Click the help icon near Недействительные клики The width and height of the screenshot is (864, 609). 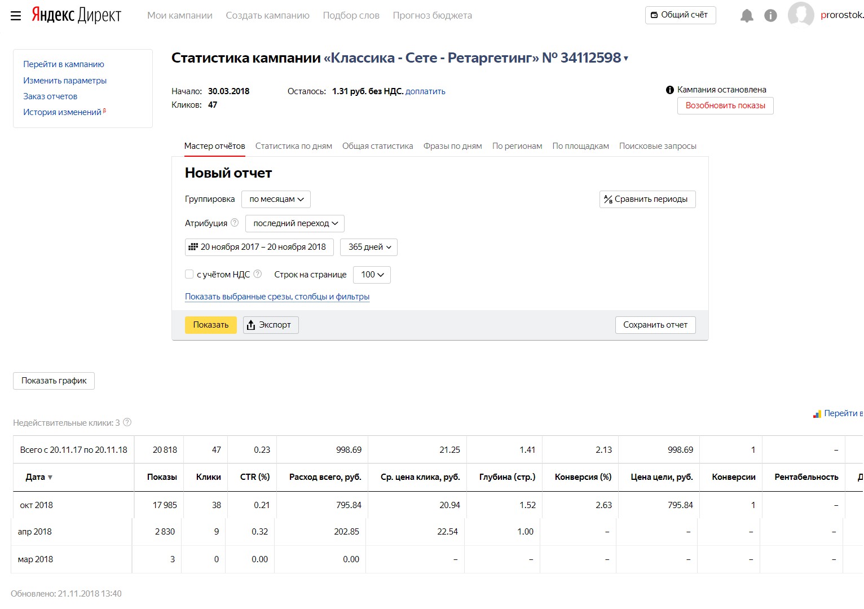[x=127, y=422]
